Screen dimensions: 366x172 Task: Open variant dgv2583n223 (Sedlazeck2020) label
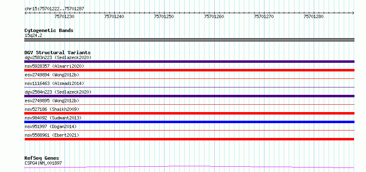[x=58, y=57]
